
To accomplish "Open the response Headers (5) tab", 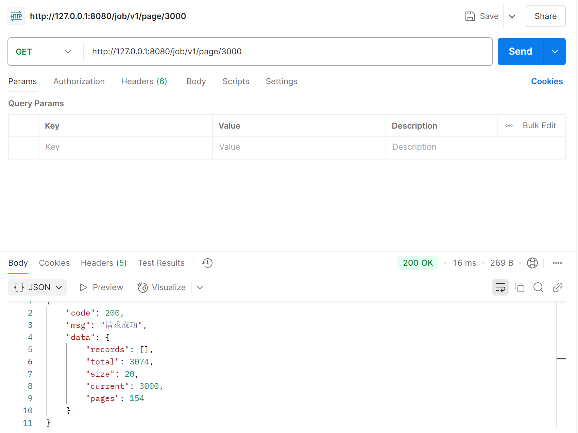I will [104, 263].
